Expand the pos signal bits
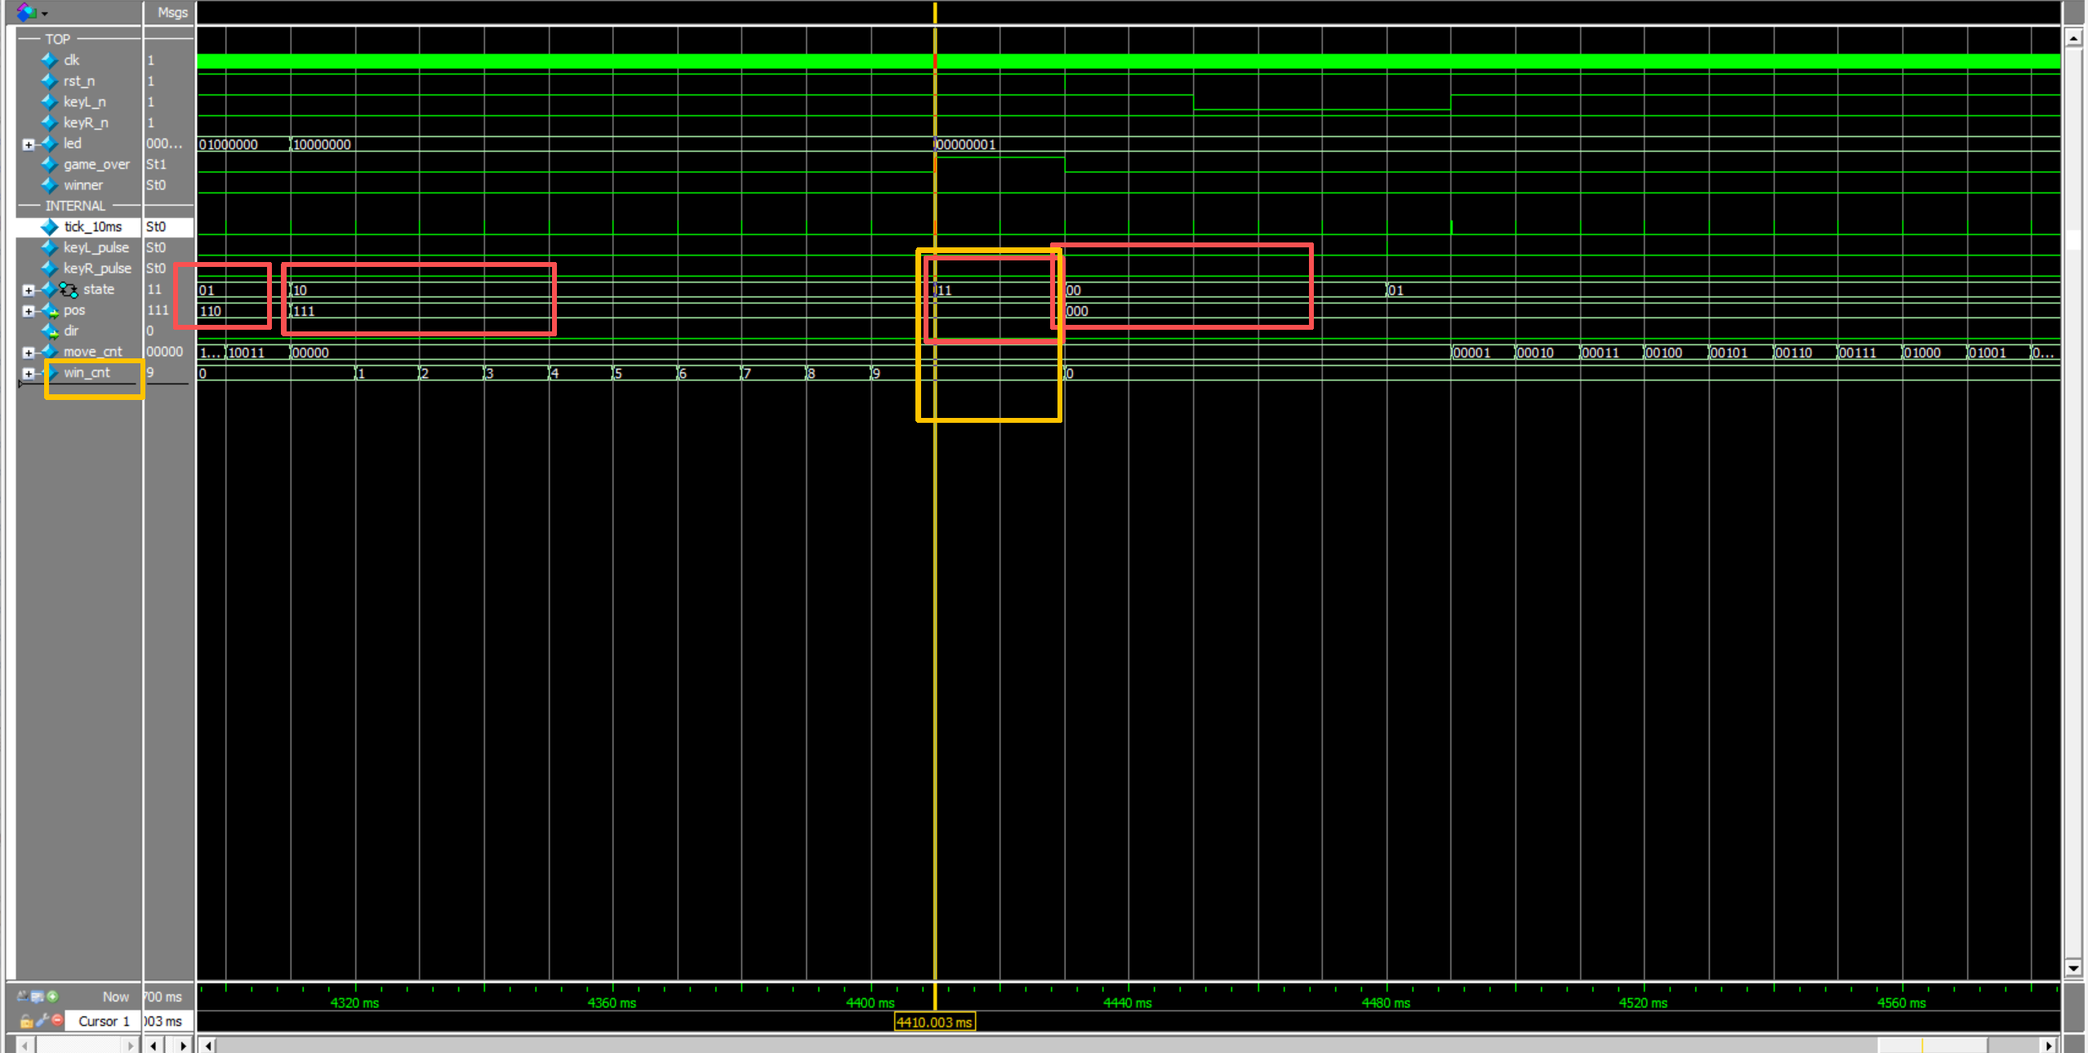Image resolution: width=2088 pixels, height=1053 pixels. [x=29, y=311]
